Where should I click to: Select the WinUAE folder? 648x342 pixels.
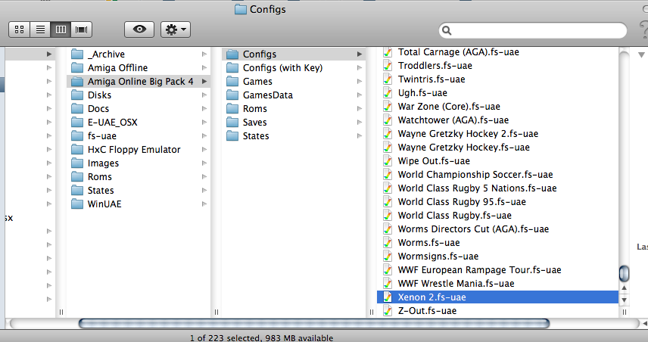(139, 204)
